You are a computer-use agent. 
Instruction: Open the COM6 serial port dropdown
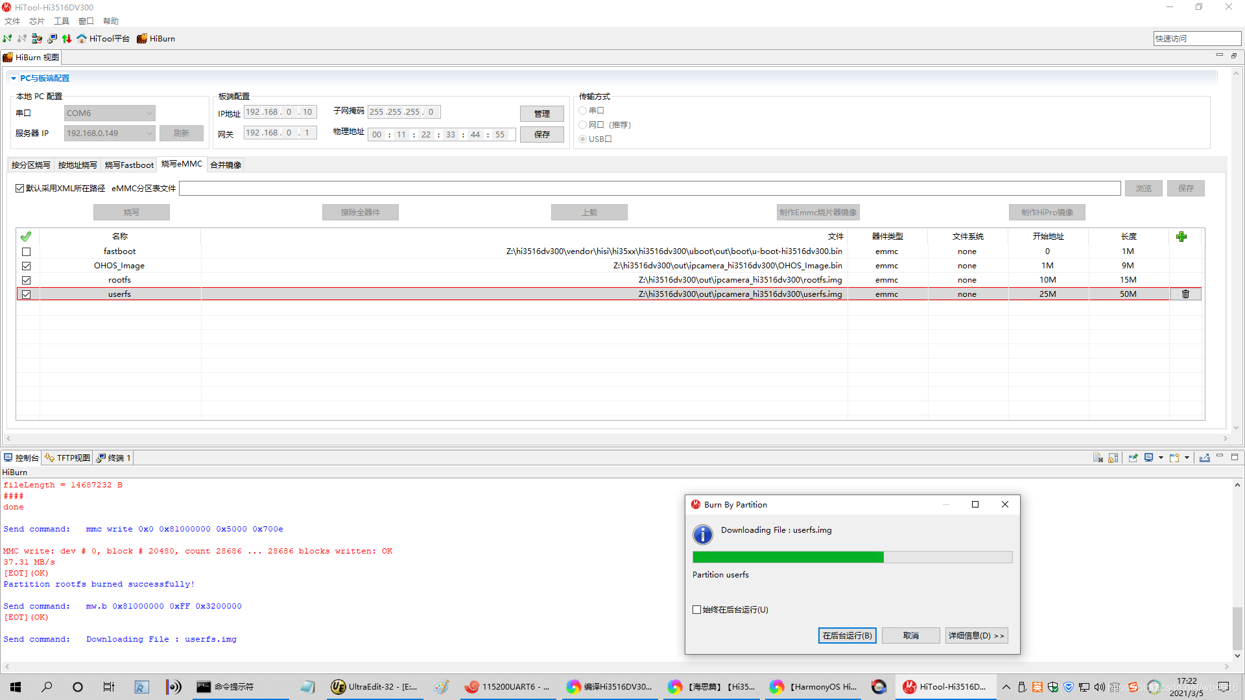tap(149, 113)
